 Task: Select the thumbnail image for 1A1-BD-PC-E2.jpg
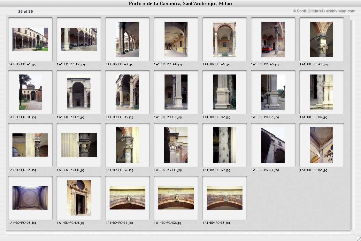[176, 198]
